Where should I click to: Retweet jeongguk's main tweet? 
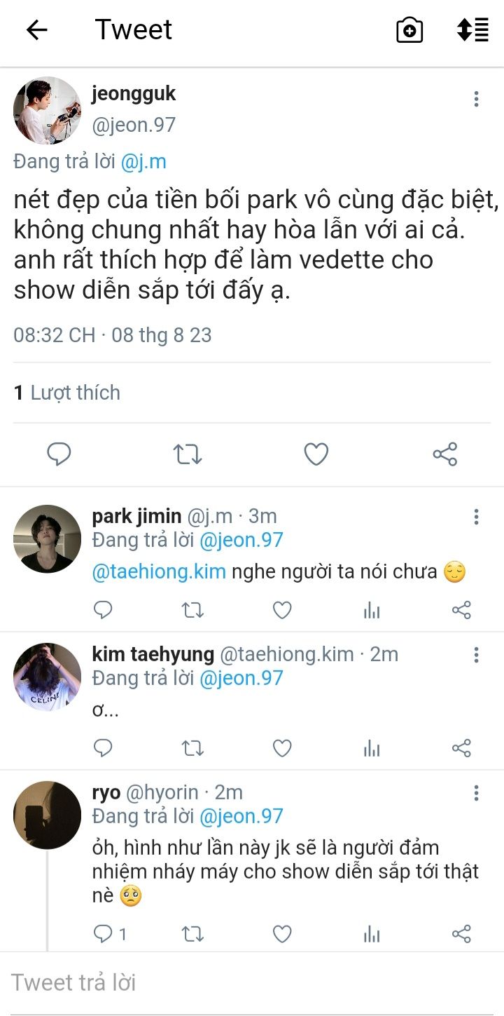[188, 454]
